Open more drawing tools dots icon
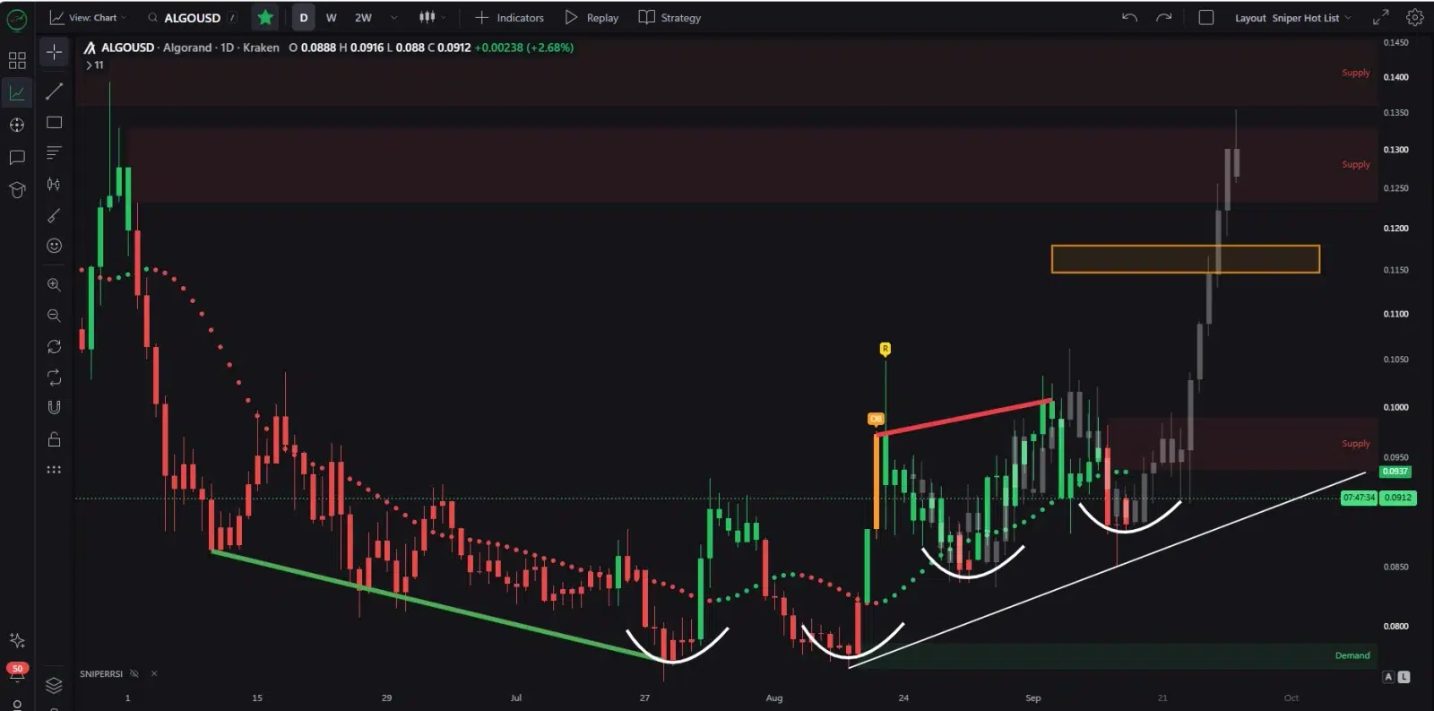Viewport: 1434px width, 711px height. pos(54,469)
